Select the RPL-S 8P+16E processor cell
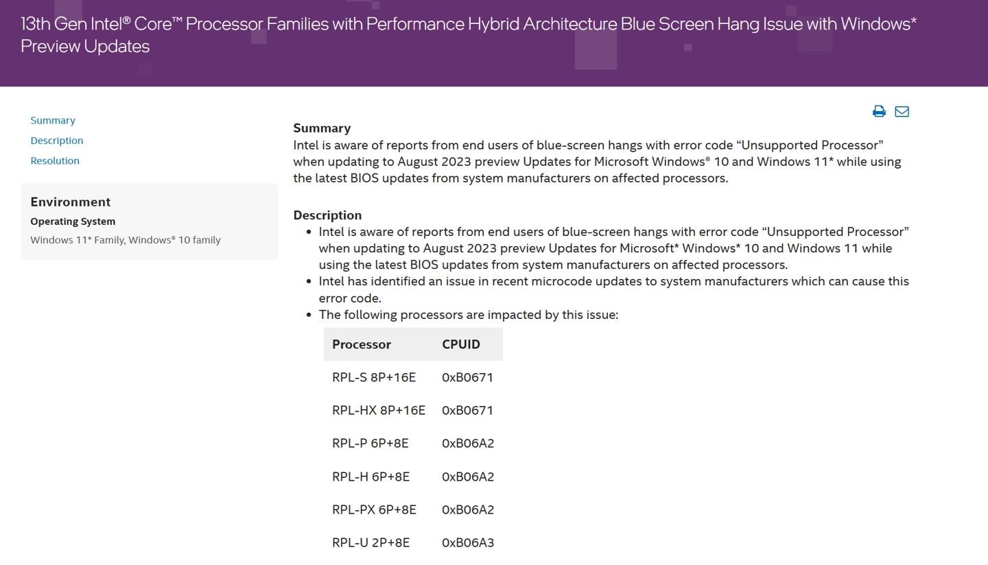This screenshot has width=988, height=565. [374, 377]
